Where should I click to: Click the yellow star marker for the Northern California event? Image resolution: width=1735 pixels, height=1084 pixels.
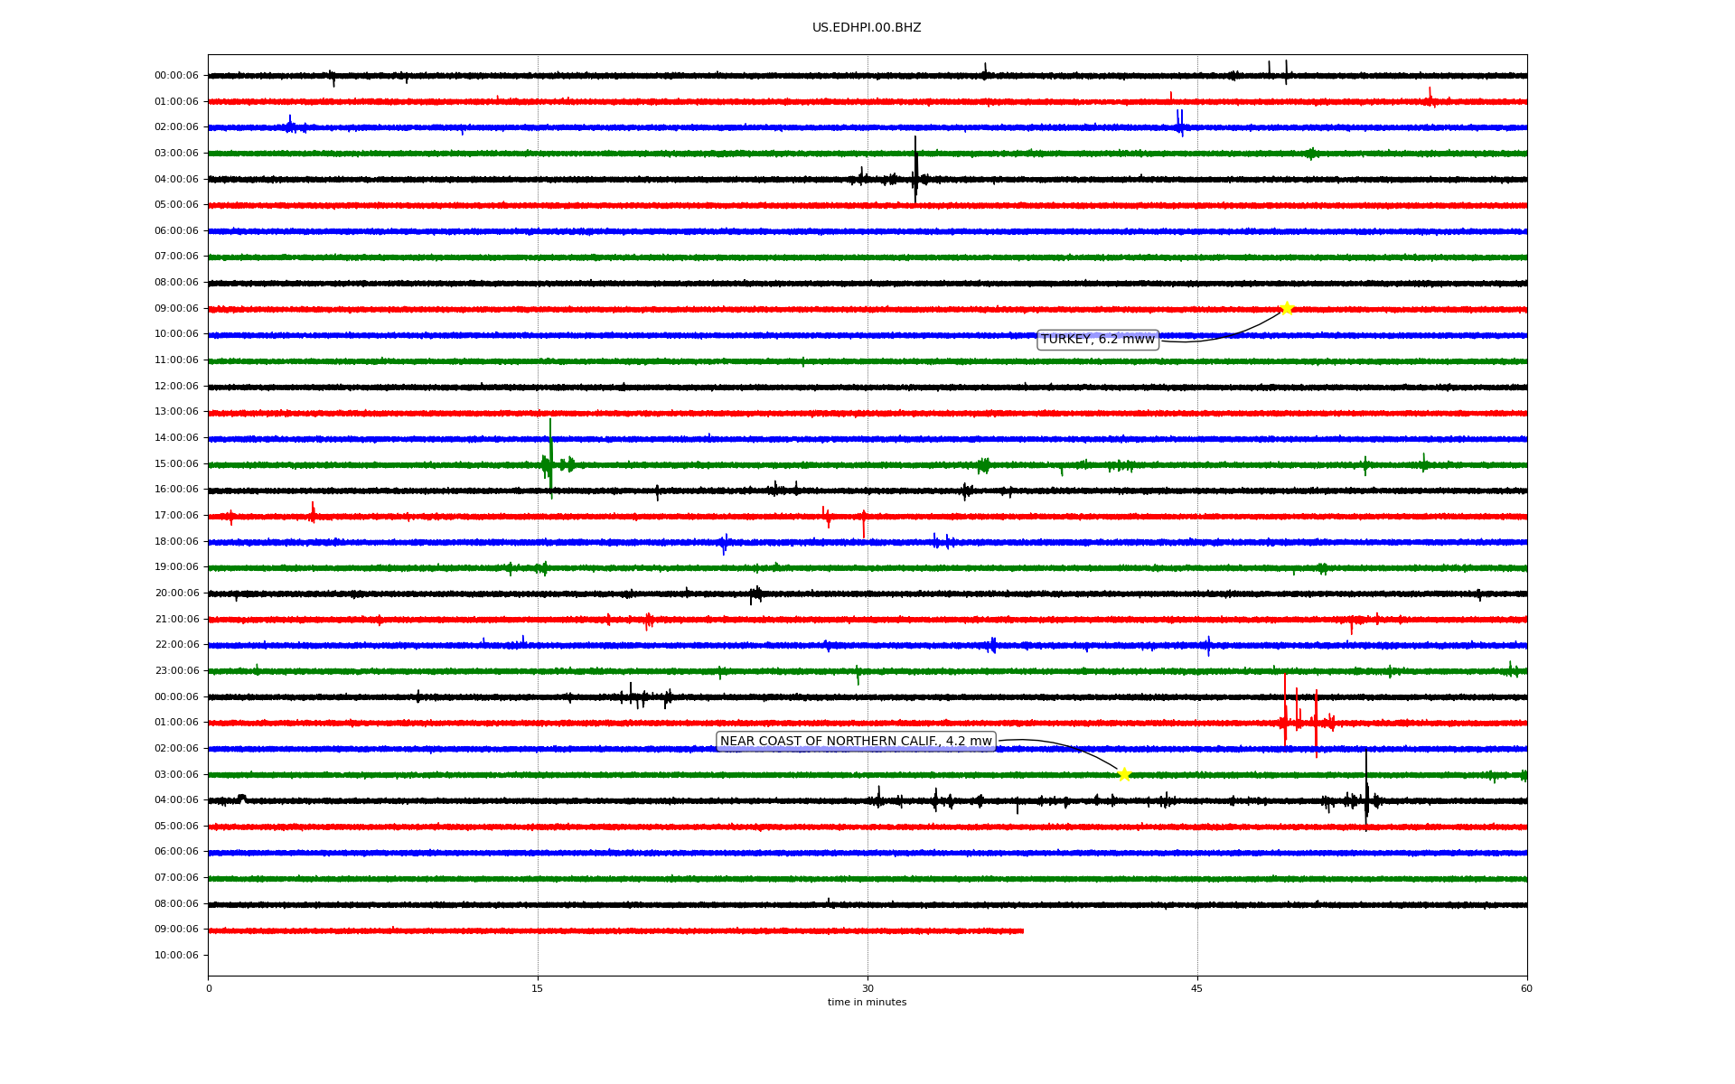1123,774
